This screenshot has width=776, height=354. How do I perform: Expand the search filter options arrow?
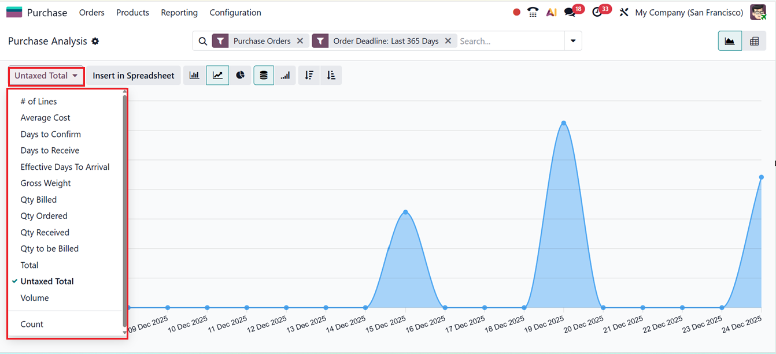[x=573, y=41]
